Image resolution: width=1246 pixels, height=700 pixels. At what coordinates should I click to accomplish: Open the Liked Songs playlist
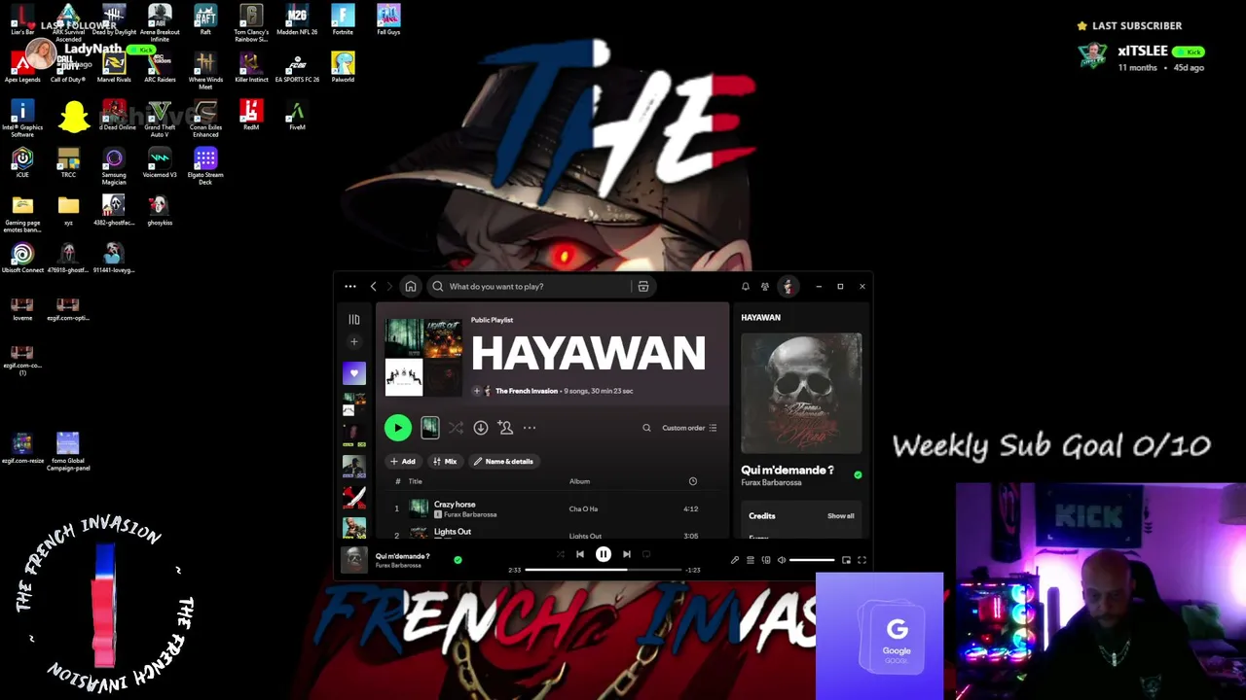coord(354,373)
